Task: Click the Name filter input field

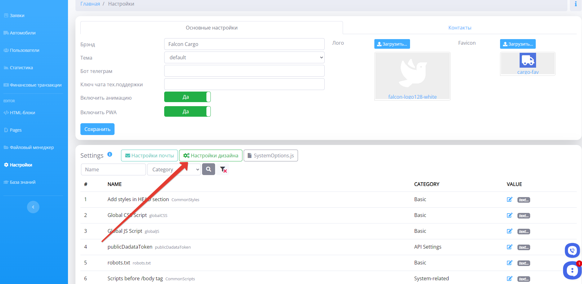Action: pos(113,169)
